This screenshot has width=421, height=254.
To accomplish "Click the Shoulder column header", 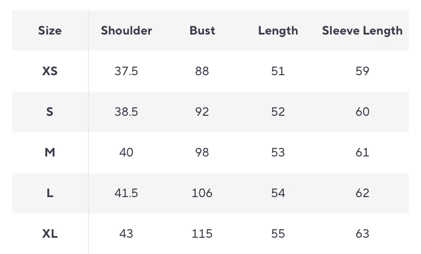I will click(126, 30).
